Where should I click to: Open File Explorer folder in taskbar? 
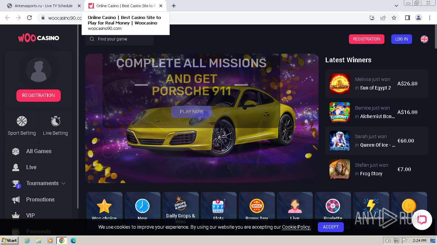click(x=39, y=241)
